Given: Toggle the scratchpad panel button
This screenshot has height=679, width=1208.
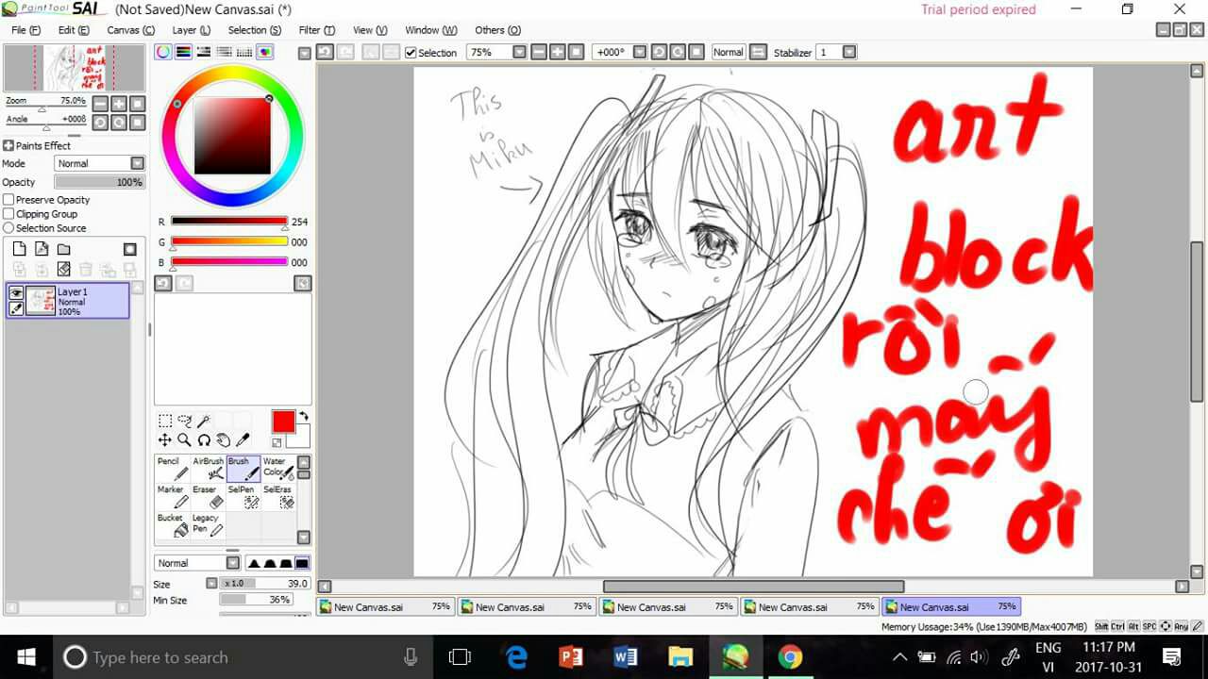Looking at the screenshot, I should [x=264, y=52].
